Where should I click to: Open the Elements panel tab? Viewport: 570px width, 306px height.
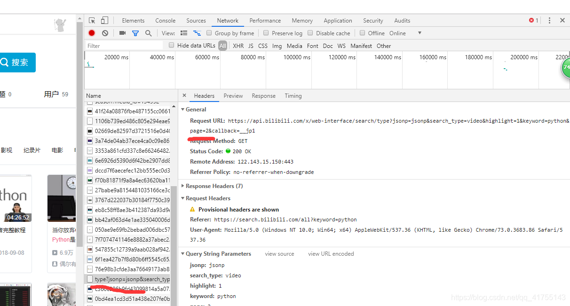click(x=133, y=20)
